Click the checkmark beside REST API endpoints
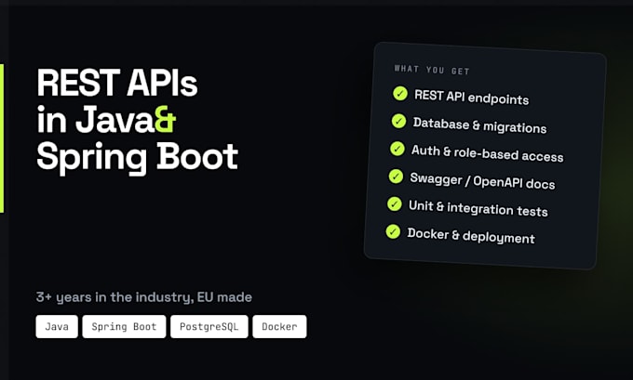 click(x=400, y=94)
